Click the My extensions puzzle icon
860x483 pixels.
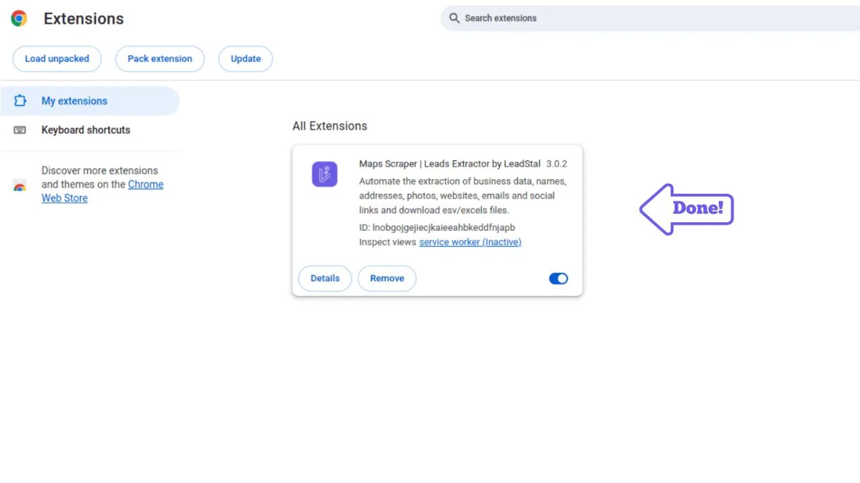[x=20, y=101]
